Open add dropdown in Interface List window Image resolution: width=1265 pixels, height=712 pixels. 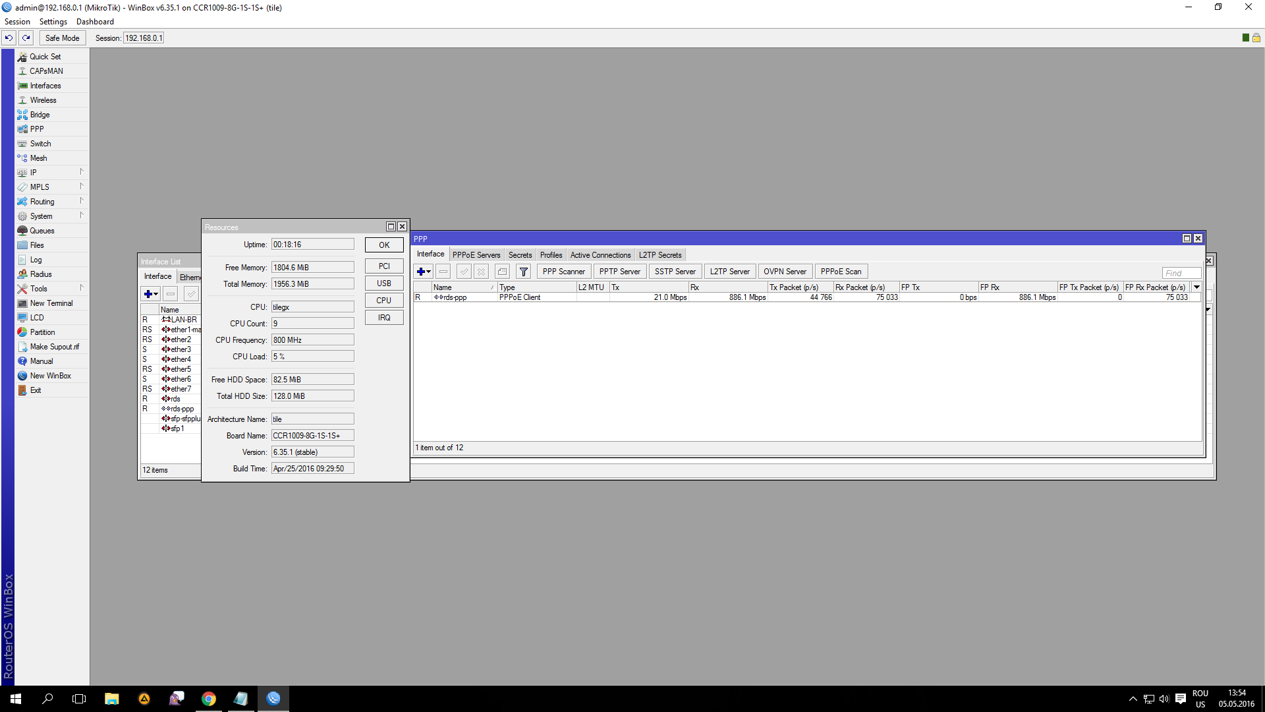click(x=151, y=294)
